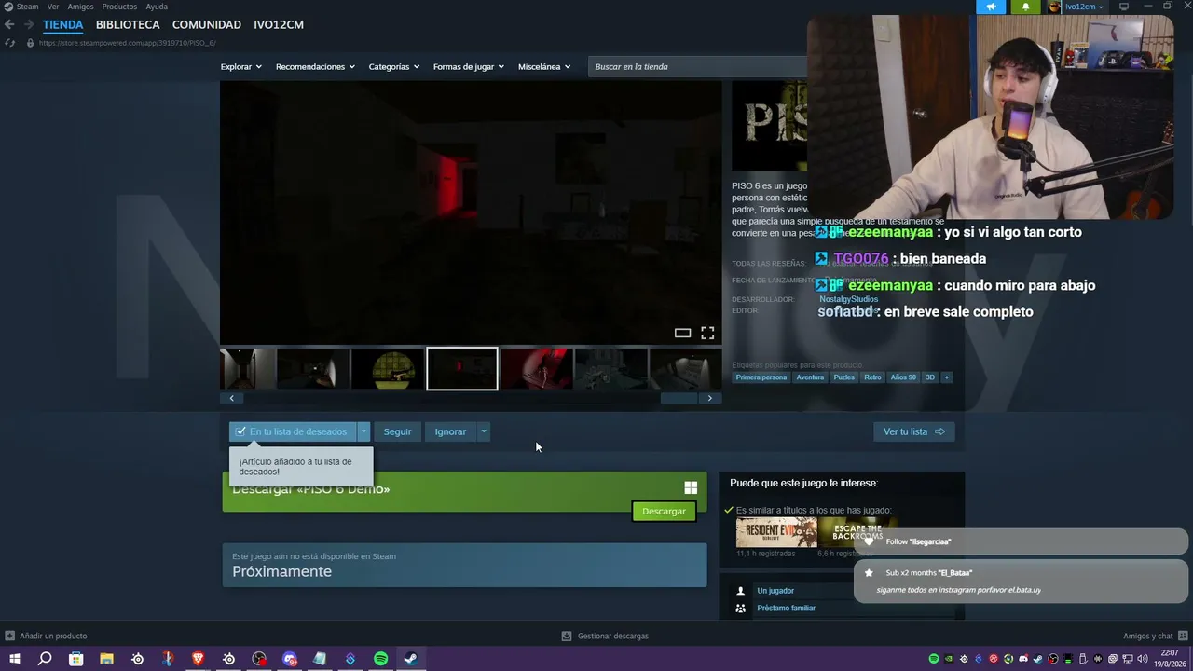Image resolution: width=1193 pixels, height=671 pixels.
Task: Show previous screenshots in thumbnail strip
Action: [231, 398]
